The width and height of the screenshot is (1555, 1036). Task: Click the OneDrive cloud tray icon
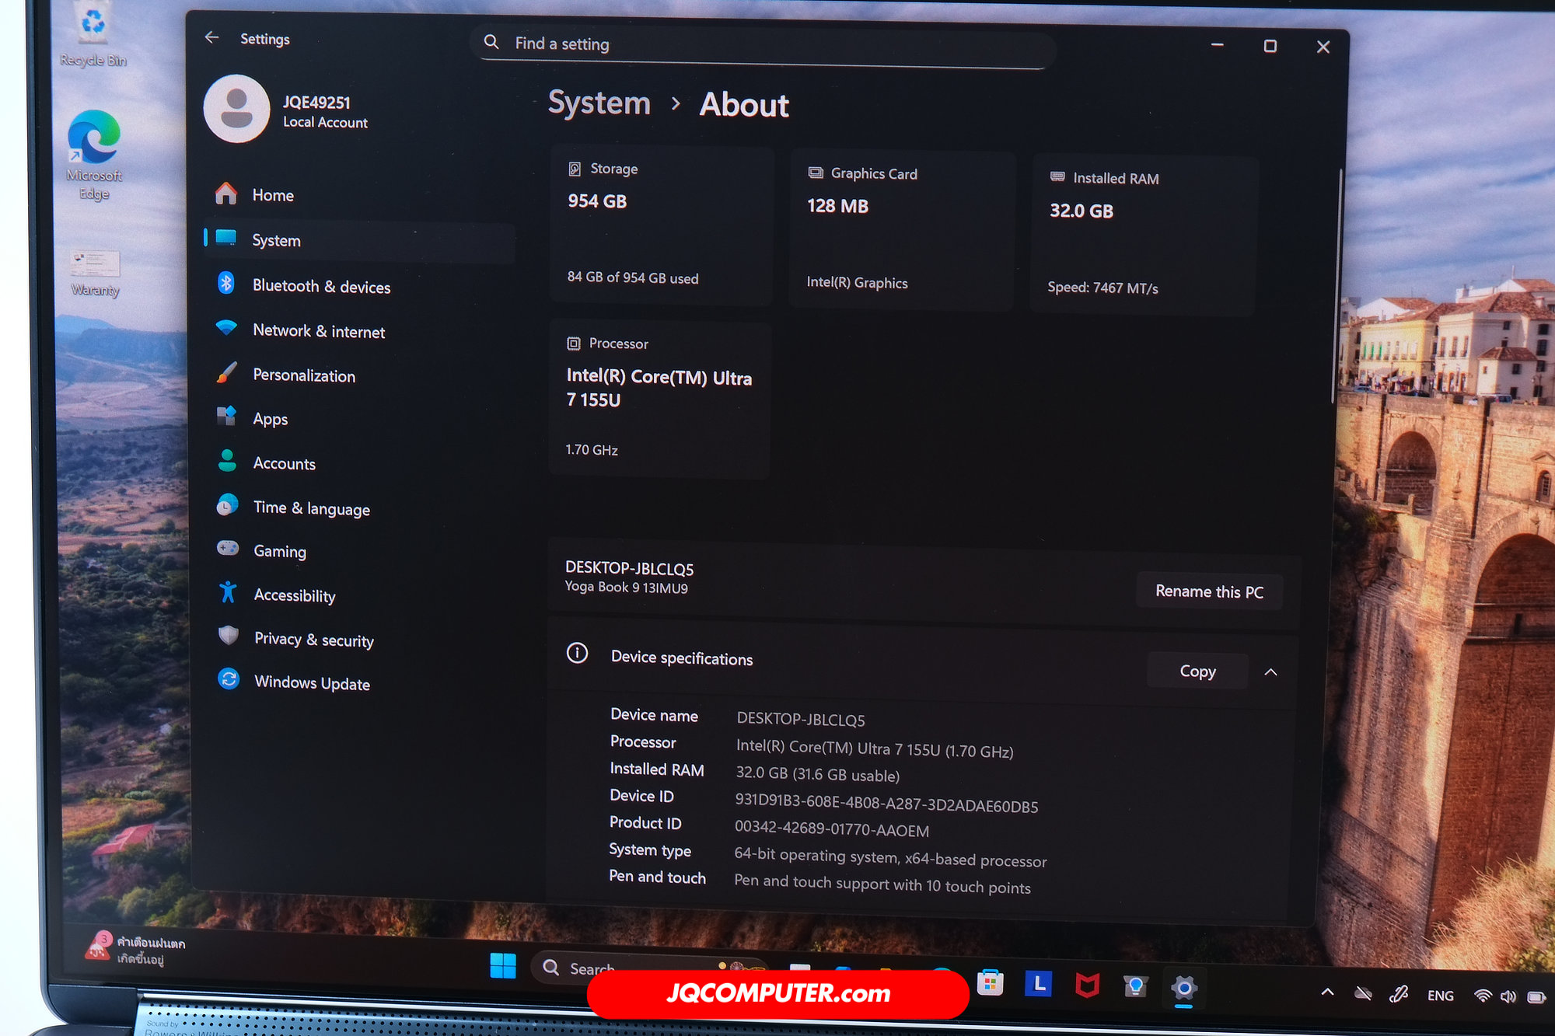[x=1363, y=993]
